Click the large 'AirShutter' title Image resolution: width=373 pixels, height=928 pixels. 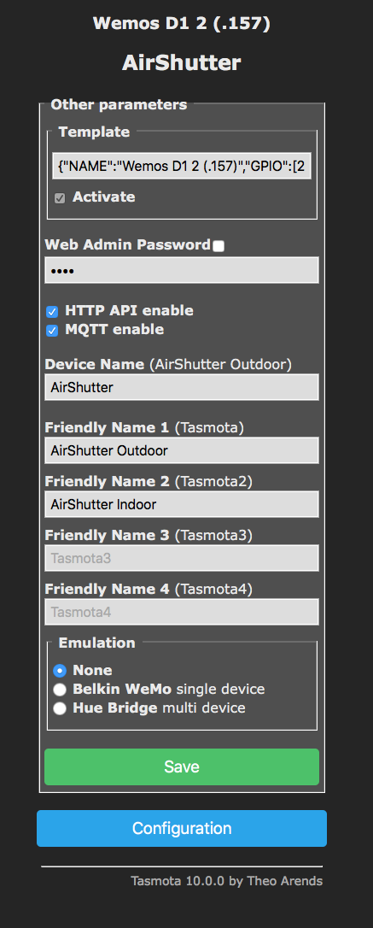[182, 62]
